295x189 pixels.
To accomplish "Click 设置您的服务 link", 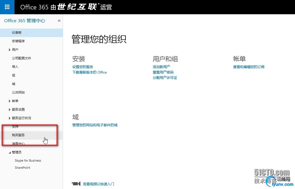I will tap(83, 67).
